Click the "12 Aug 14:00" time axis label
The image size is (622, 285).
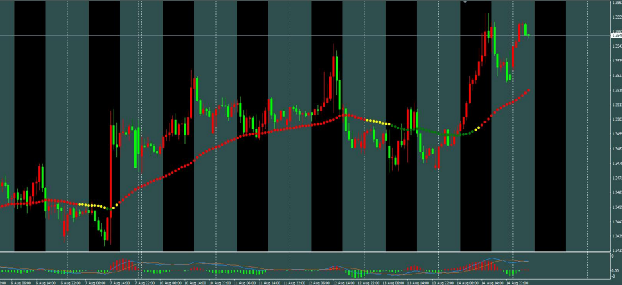pyautogui.click(x=344, y=283)
